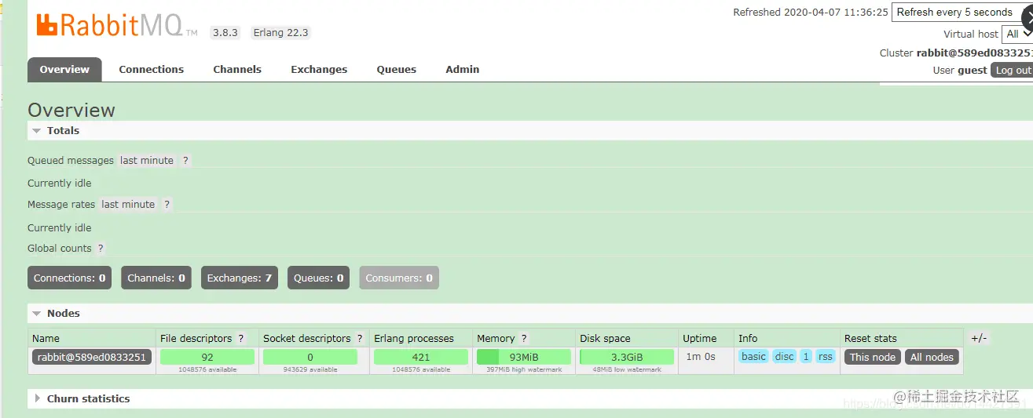
Task: Click the basic info tag
Action: [x=753, y=357]
